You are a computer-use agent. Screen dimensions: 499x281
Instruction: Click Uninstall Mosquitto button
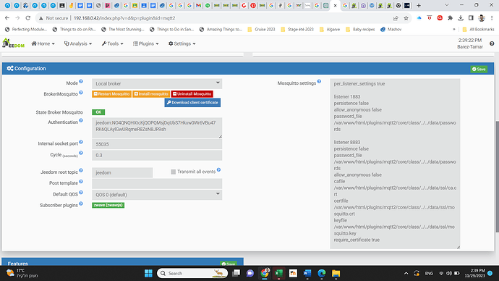point(192,94)
